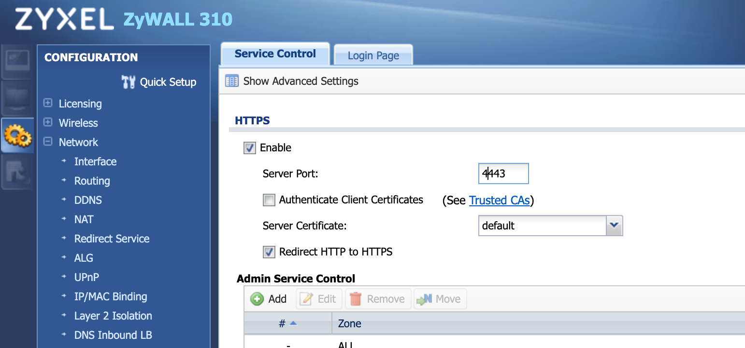The height and width of the screenshot is (348, 745).
Task: Open the Monitor icon in left rail
Action: (x=18, y=98)
